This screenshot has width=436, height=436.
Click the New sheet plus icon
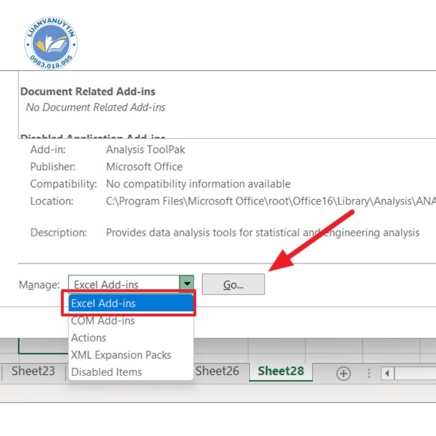343,374
